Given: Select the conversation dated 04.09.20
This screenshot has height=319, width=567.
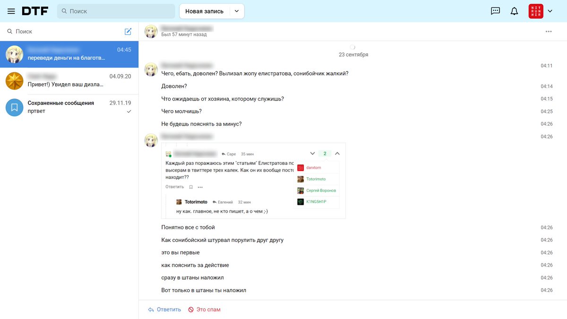Looking at the screenshot, I should [x=69, y=80].
